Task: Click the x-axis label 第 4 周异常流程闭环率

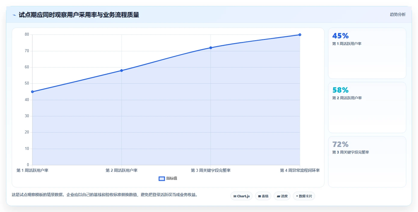Action: (300, 170)
